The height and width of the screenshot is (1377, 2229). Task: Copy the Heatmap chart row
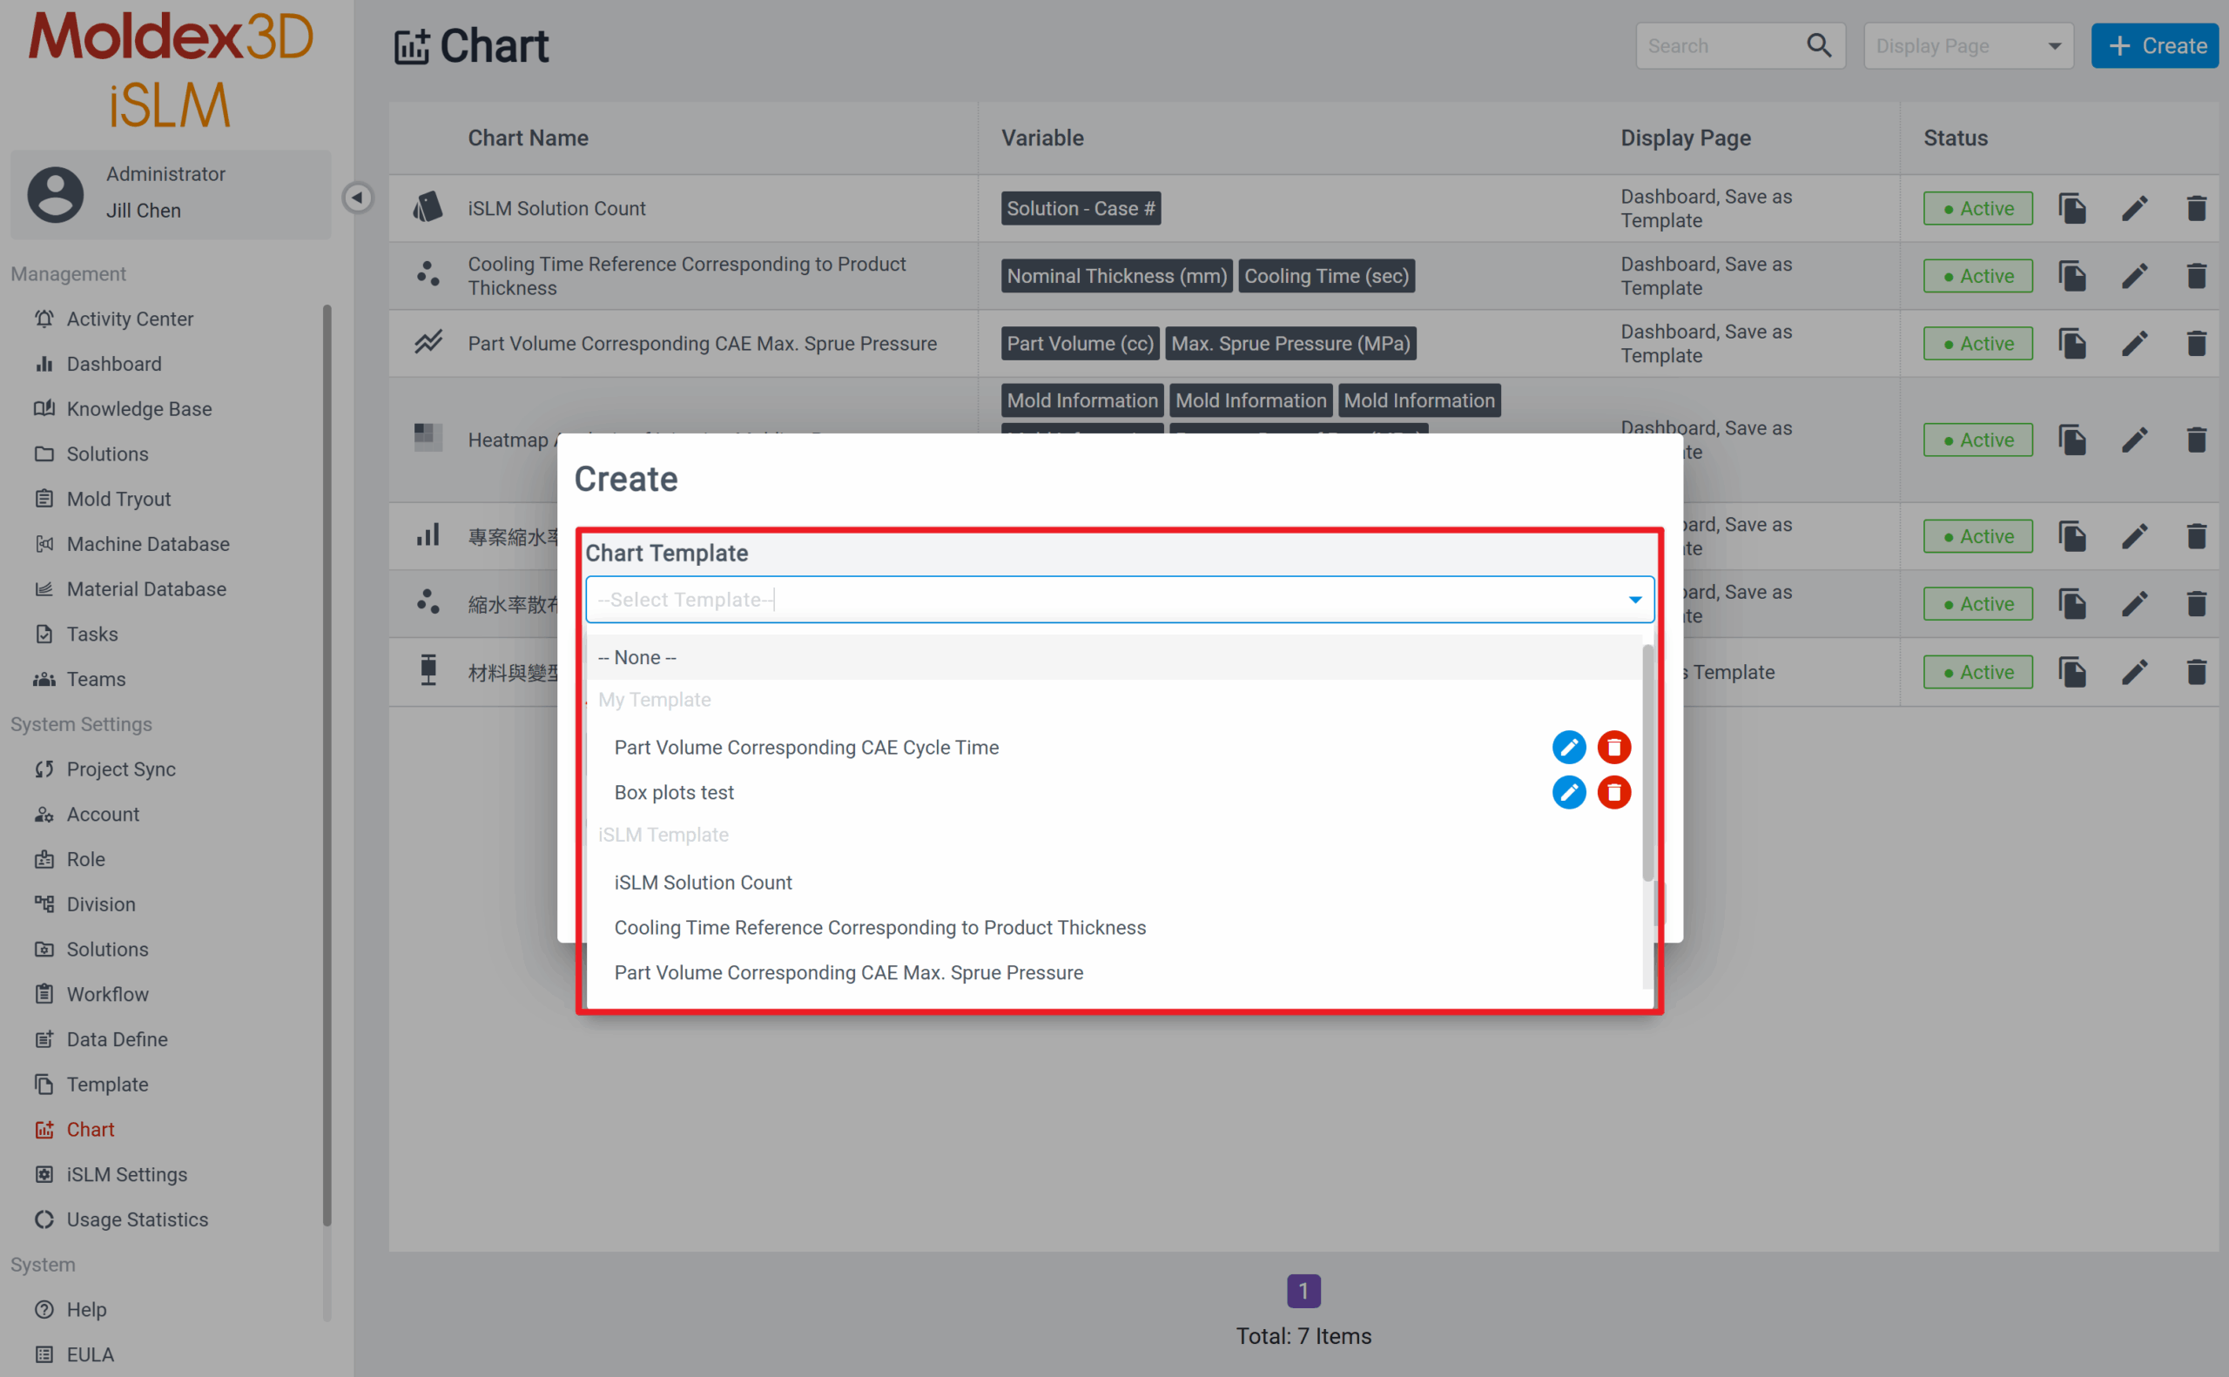point(2072,440)
